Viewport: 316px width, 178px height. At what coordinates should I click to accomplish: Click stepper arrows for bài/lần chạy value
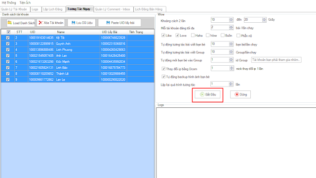click(231, 27)
